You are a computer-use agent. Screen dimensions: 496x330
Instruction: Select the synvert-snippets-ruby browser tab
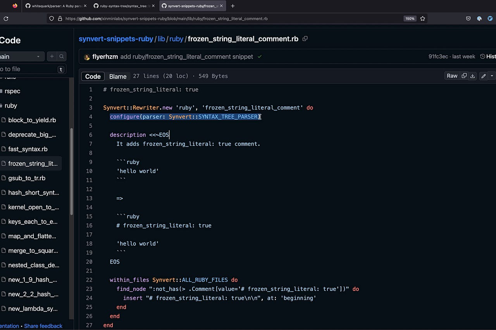pyautogui.click(x=192, y=6)
